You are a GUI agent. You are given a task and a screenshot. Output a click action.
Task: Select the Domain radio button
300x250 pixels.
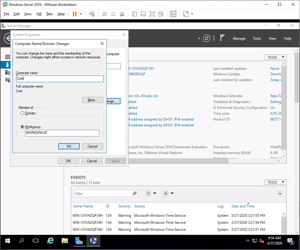pos(22,113)
